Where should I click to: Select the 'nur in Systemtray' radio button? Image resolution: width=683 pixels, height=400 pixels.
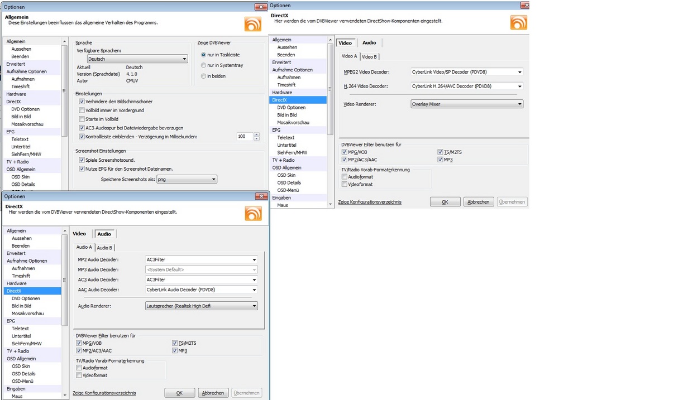[x=204, y=65]
